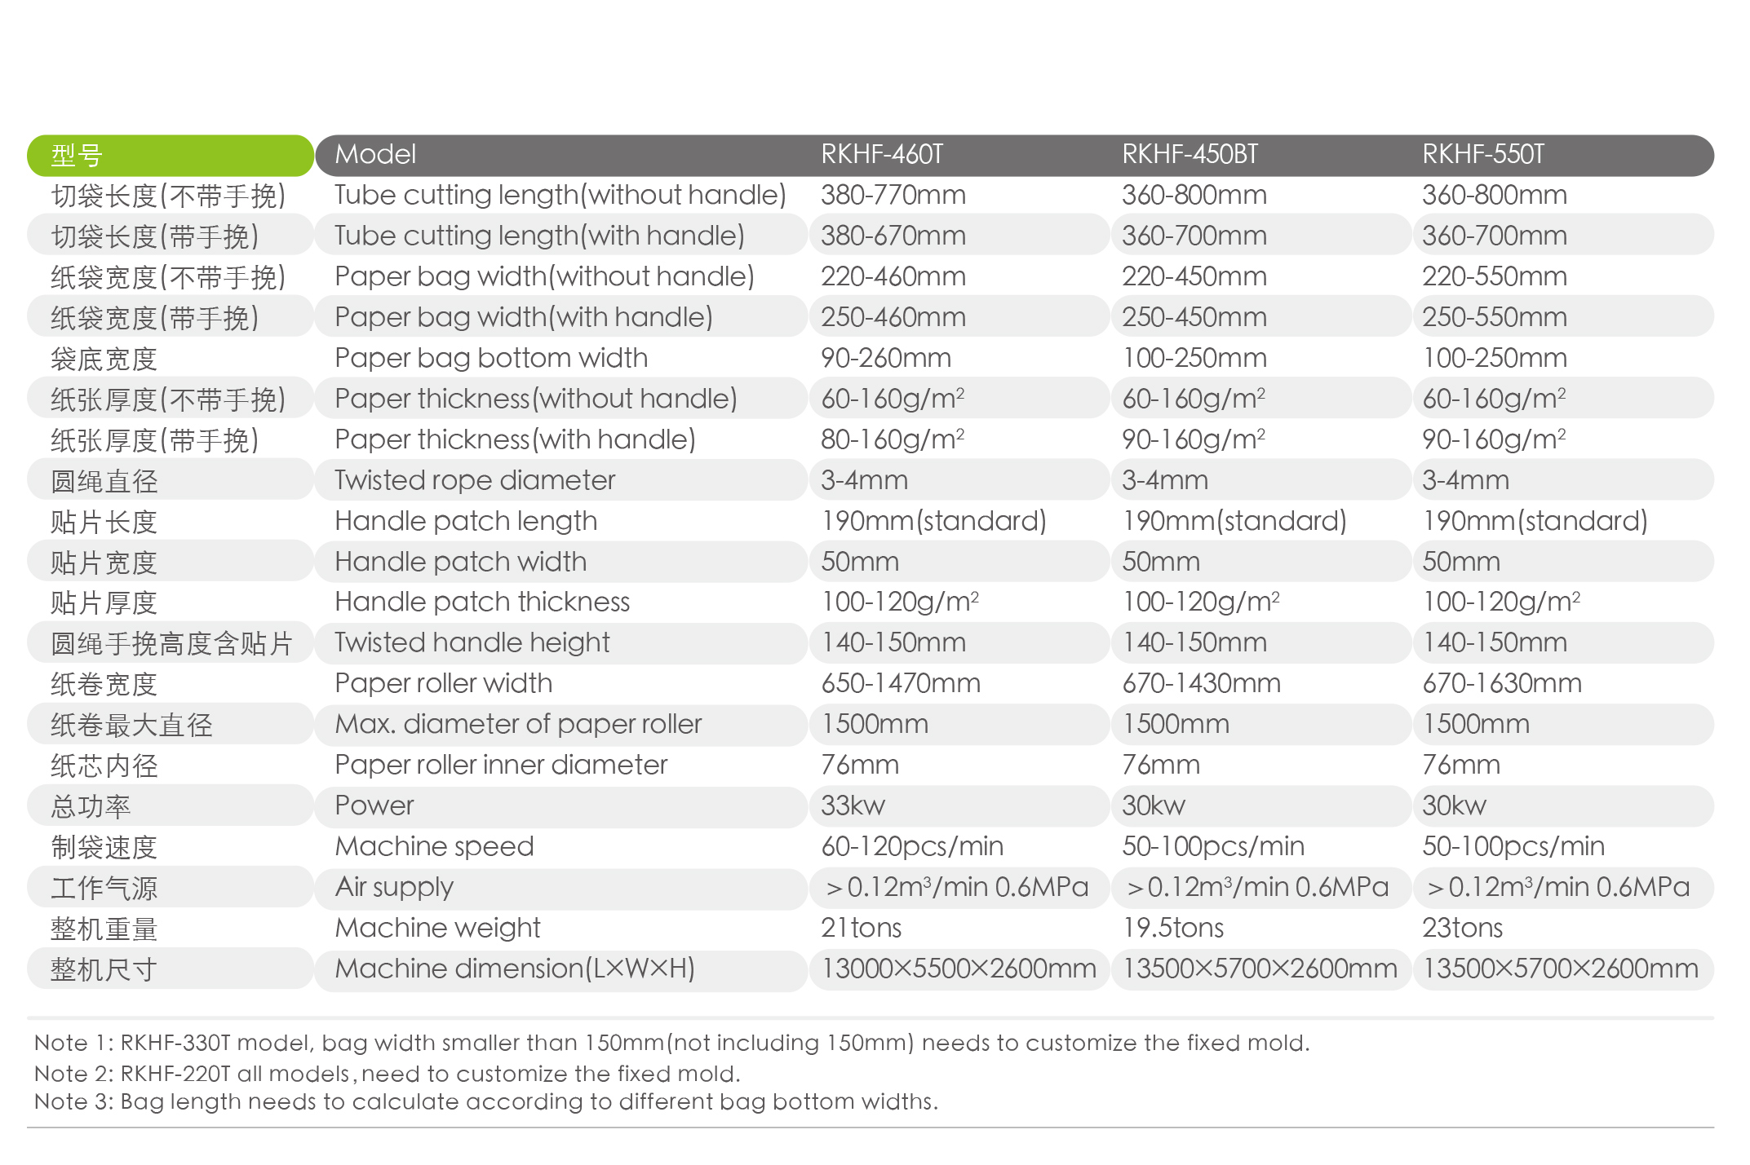Select the 19.5tons machine weight value
Viewport: 1750px width, 1165px height.
coord(1172,928)
